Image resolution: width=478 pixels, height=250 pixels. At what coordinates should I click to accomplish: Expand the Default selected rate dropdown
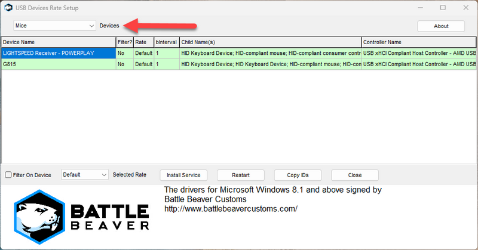85,175
